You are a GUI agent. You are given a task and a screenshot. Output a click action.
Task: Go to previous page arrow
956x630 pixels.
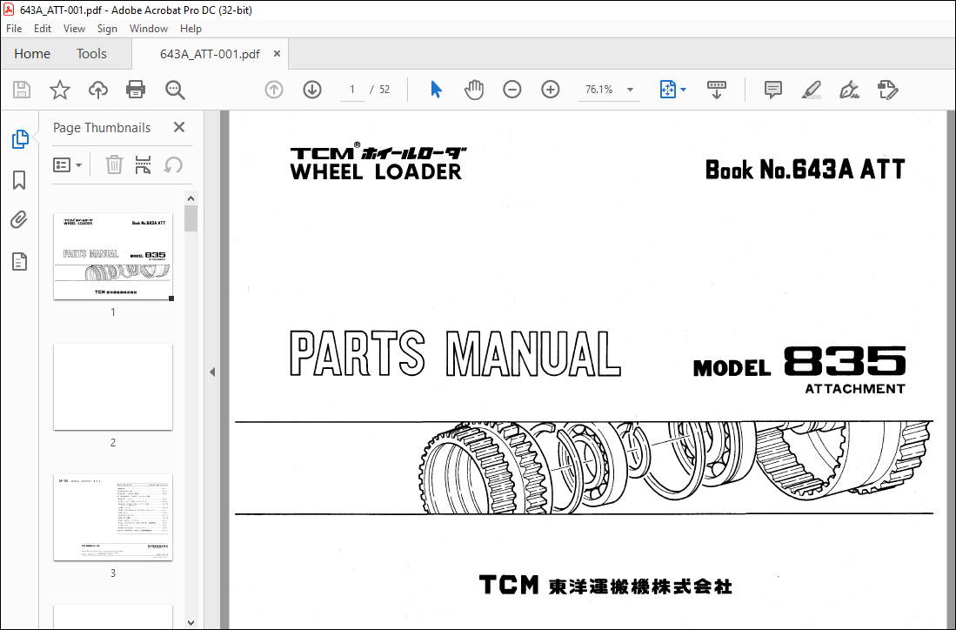(274, 90)
